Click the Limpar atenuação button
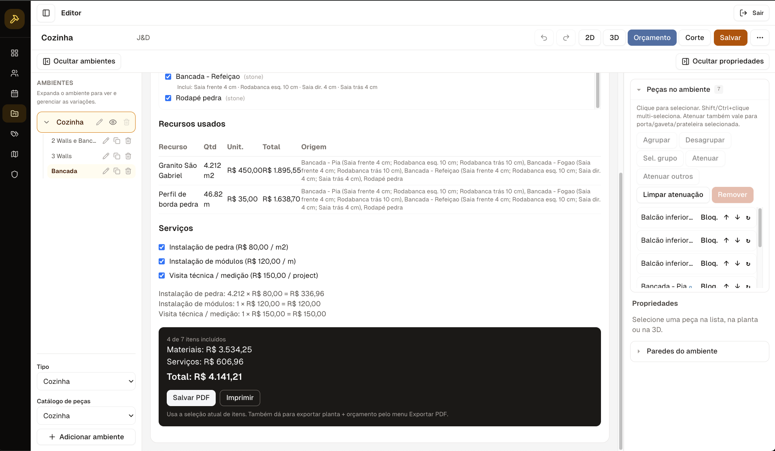 coord(673,195)
